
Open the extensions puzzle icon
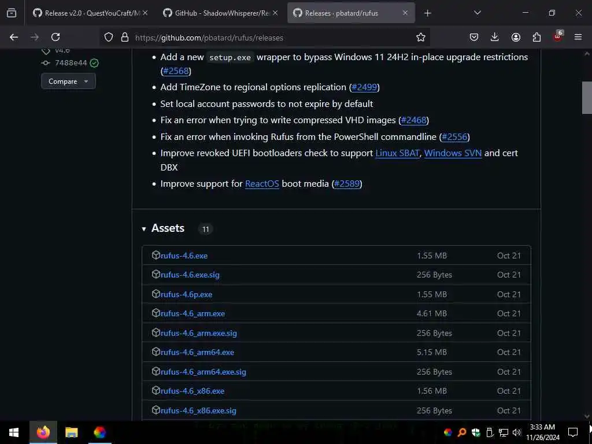coord(536,37)
